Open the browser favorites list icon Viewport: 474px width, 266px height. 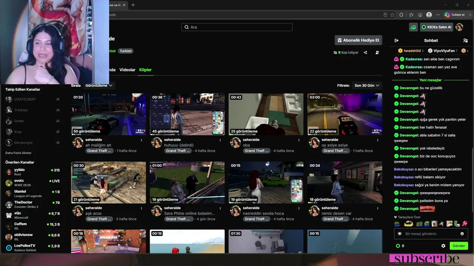[411, 15]
